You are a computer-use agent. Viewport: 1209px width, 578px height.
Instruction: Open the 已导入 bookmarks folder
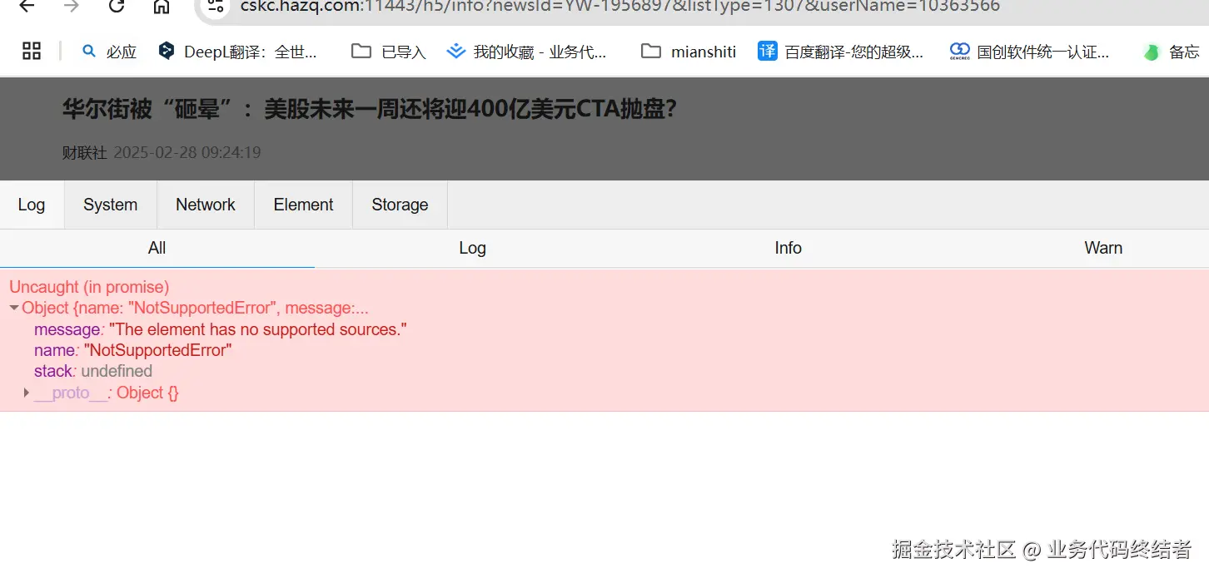tap(389, 52)
